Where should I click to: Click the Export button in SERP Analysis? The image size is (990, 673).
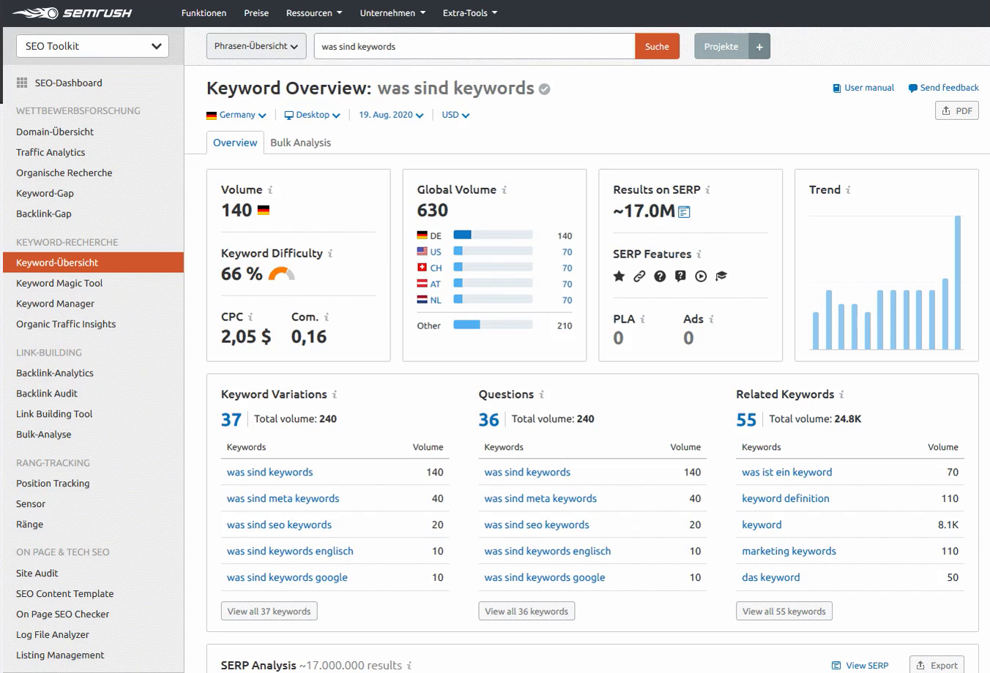pyautogui.click(x=937, y=665)
